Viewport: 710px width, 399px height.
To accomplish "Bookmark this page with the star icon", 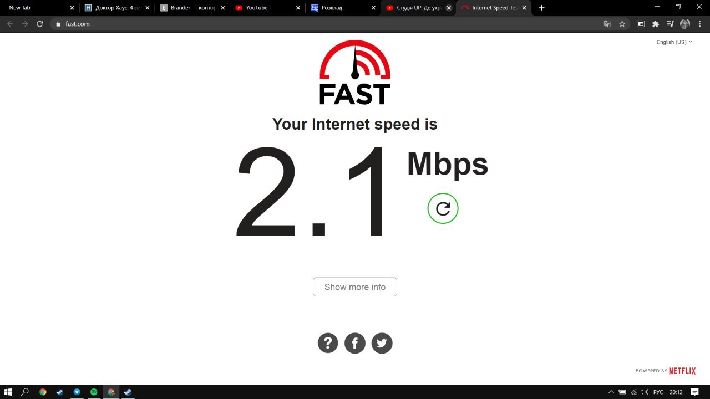I will pyautogui.click(x=622, y=24).
